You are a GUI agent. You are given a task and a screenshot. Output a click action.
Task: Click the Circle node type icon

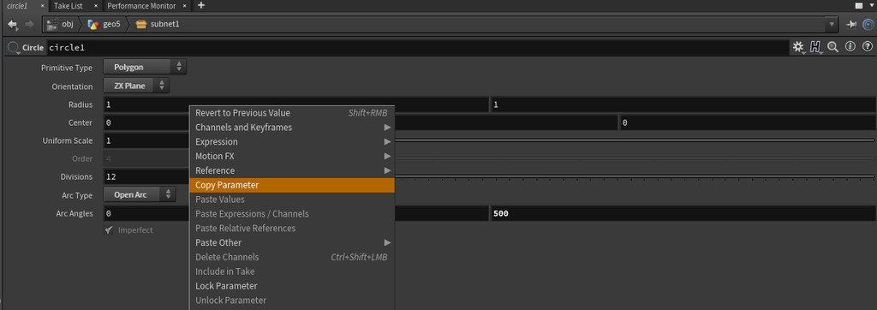point(13,48)
